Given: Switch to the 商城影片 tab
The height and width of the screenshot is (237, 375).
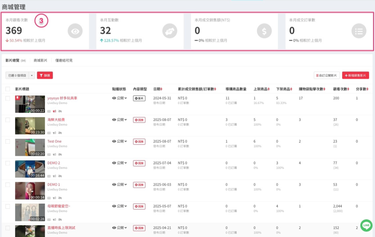Looking at the screenshot, I should click(40, 61).
